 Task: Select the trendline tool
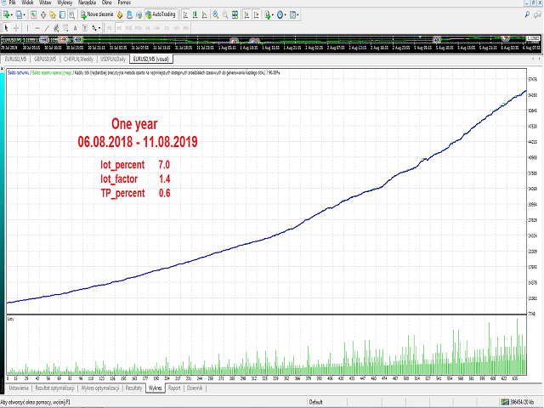click(x=47, y=28)
